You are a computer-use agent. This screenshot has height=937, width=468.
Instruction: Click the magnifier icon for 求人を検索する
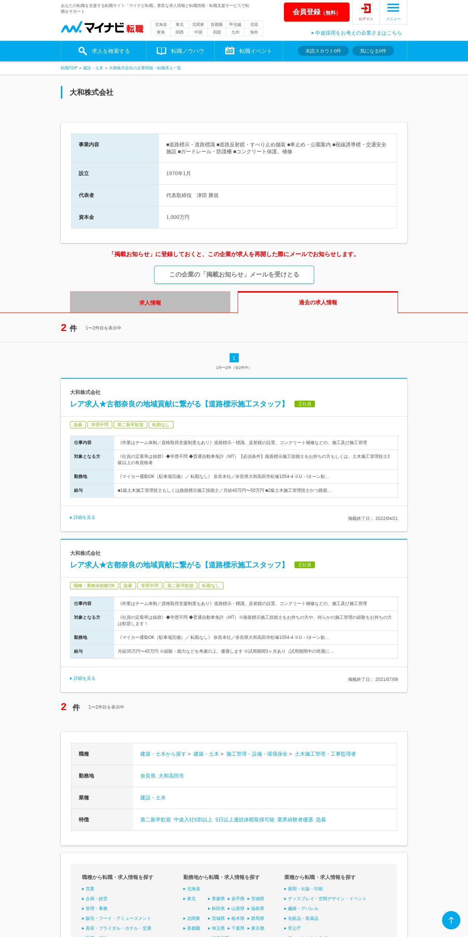pos(83,51)
